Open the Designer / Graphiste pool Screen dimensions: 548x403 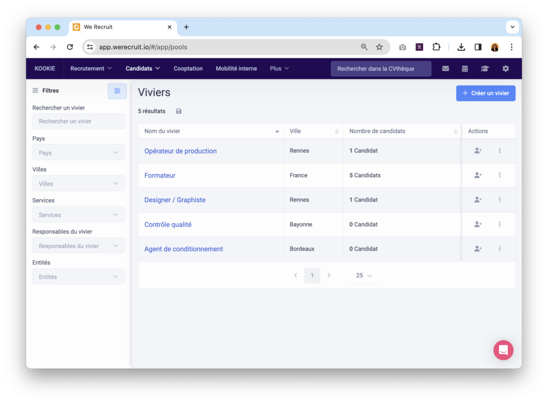click(175, 200)
